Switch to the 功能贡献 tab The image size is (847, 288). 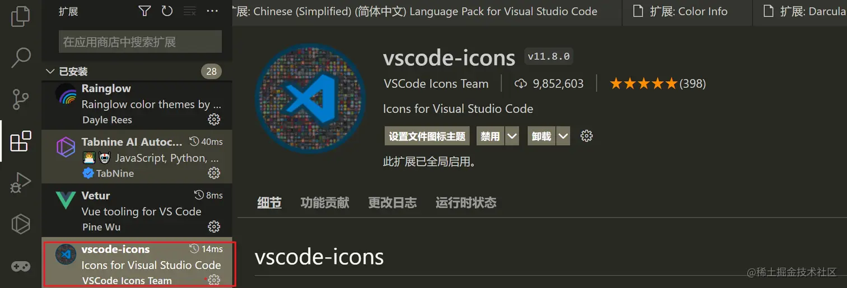(x=325, y=202)
